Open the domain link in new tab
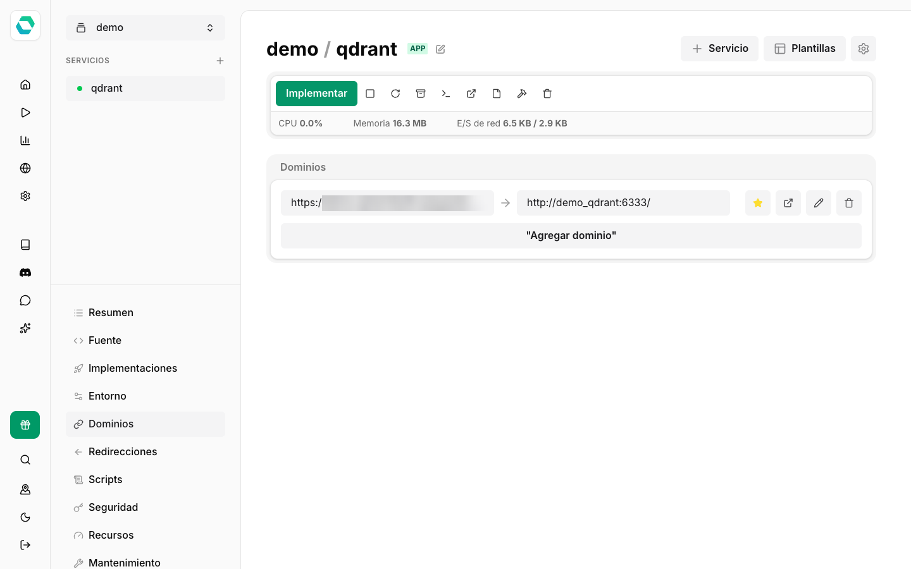The image size is (911, 569). [788, 203]
